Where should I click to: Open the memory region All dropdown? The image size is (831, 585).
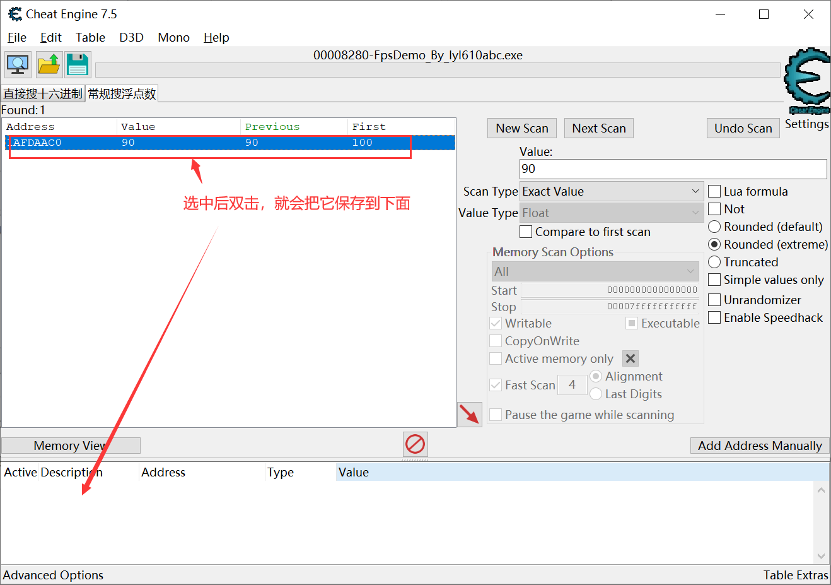[595, 271]
